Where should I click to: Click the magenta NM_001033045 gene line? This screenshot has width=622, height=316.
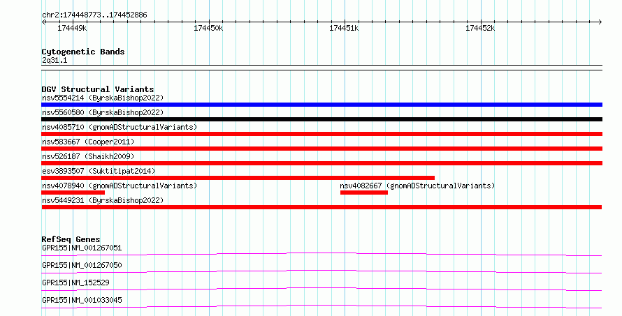click(x=321, y=306)
